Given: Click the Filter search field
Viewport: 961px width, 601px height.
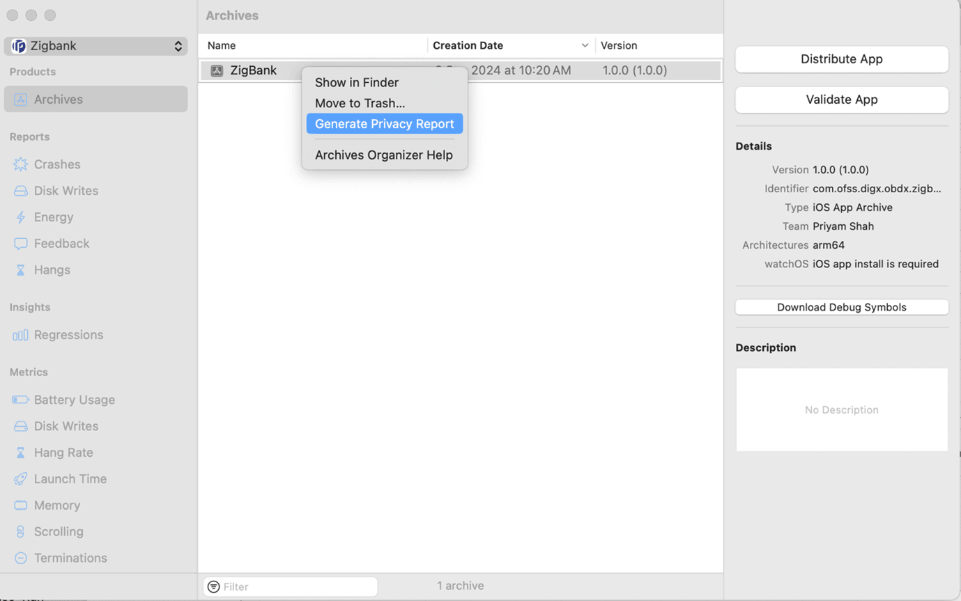Looking at the screenshot, I should point(291,586).
